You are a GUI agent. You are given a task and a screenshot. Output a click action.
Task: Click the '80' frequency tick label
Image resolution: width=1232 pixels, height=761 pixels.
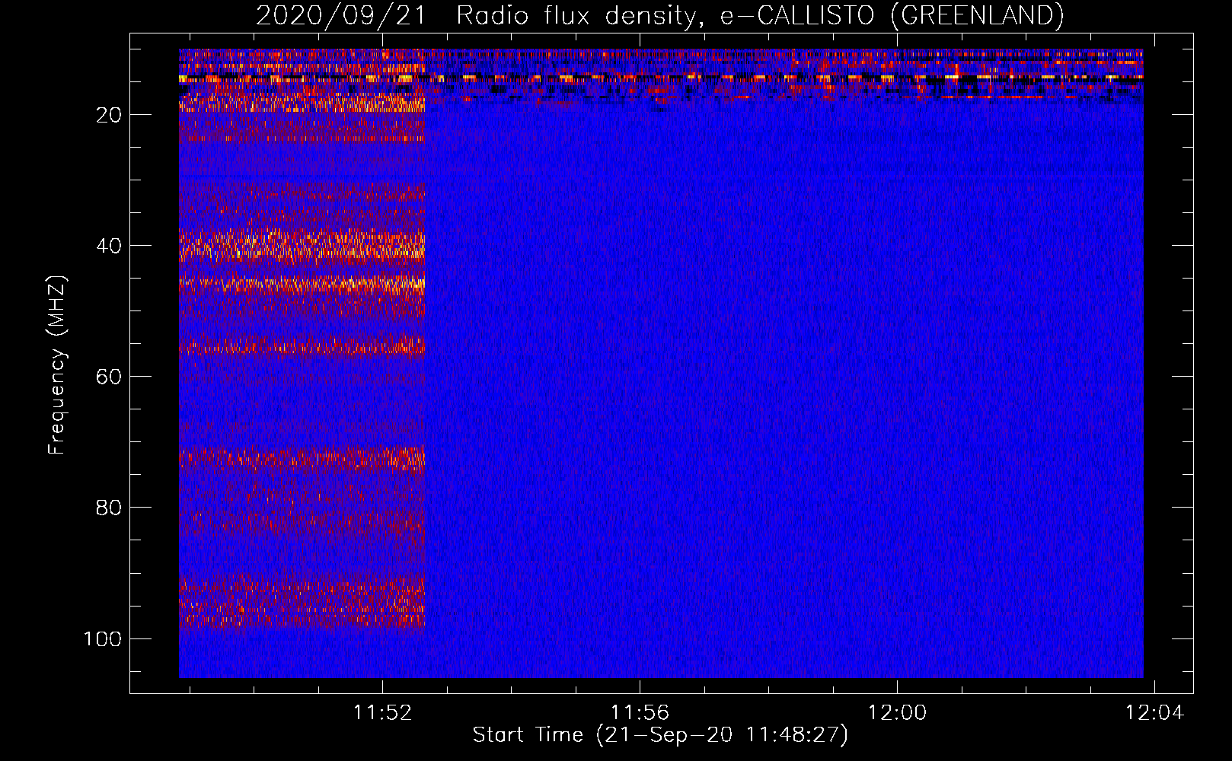(x=109, y=508)
